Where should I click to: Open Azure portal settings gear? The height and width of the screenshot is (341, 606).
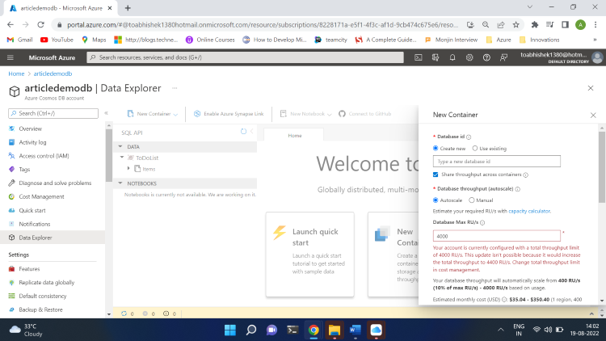tap(469, 57)
